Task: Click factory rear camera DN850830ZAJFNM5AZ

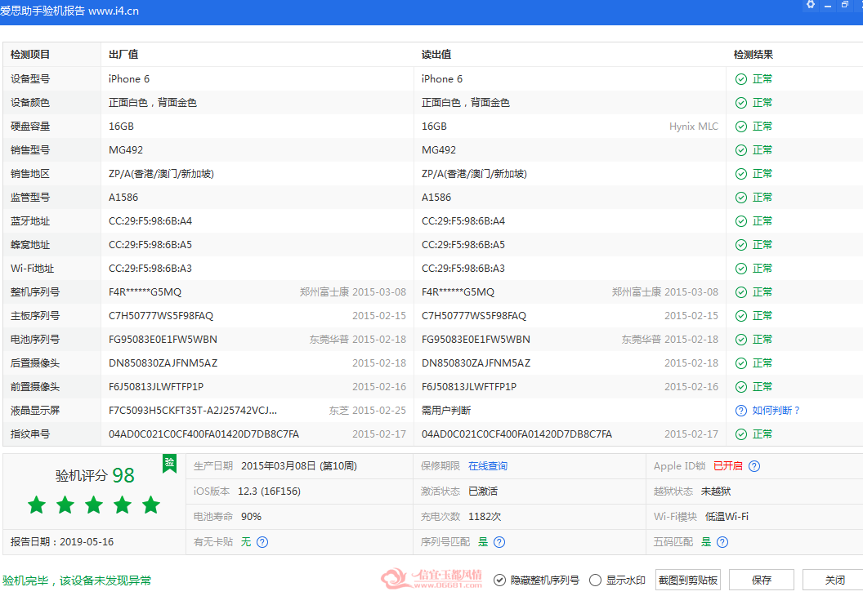Action: pyautogui.click(x=163, y=362)
